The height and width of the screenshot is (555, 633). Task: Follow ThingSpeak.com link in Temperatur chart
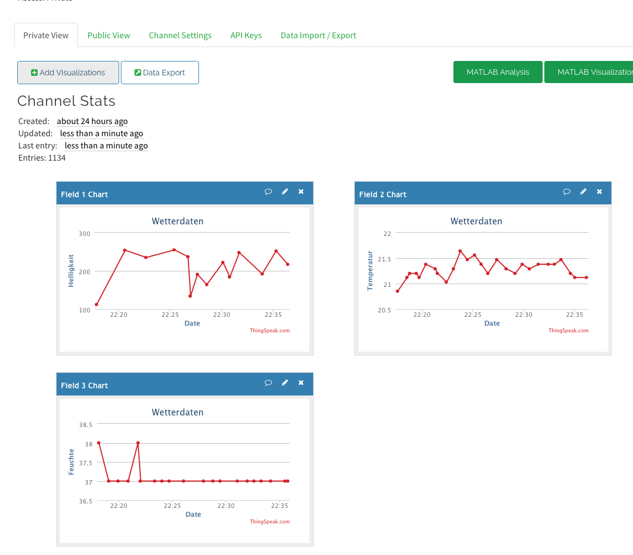click(568, 331)
